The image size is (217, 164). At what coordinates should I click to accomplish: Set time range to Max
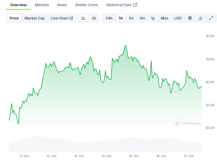164,18
